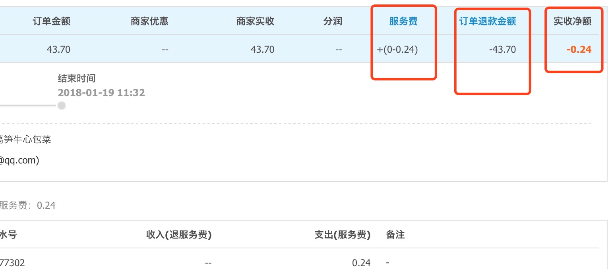The height and width of the screenshot is (269, 608).
Task: Click the 43.70 order amount cell
Action: pos(58,50)
